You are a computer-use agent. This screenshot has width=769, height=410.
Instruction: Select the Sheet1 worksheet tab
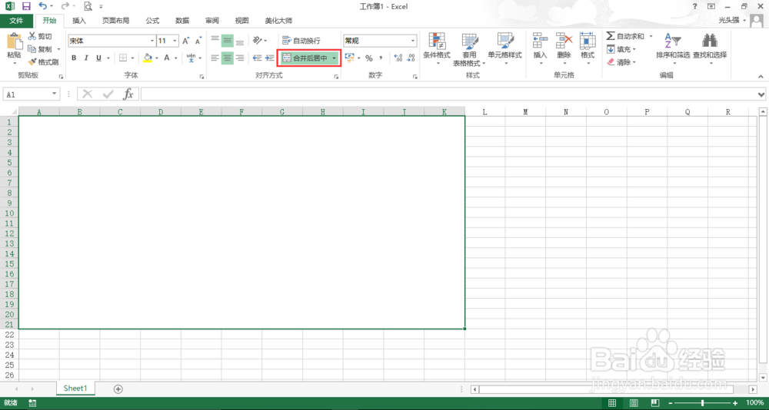(75, 389)
